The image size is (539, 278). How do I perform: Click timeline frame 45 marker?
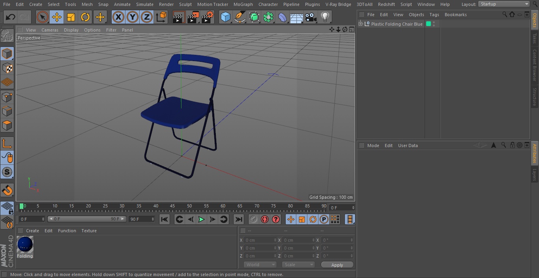(172, 206)
